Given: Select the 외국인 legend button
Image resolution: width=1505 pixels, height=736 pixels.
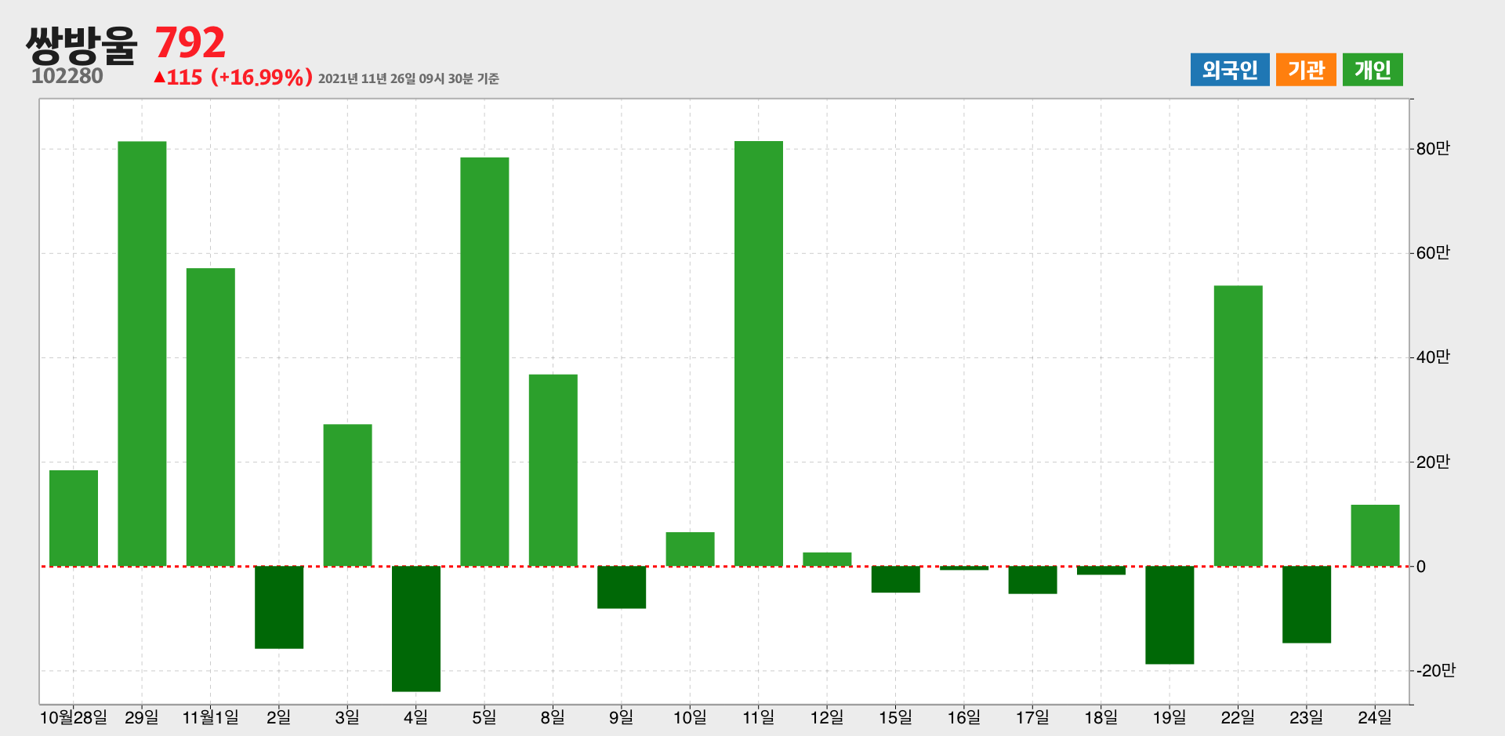Looking at the screenshot, I should click(1229, 70).
